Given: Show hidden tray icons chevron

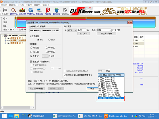Looking at the screenshot, I should point(132,116).
